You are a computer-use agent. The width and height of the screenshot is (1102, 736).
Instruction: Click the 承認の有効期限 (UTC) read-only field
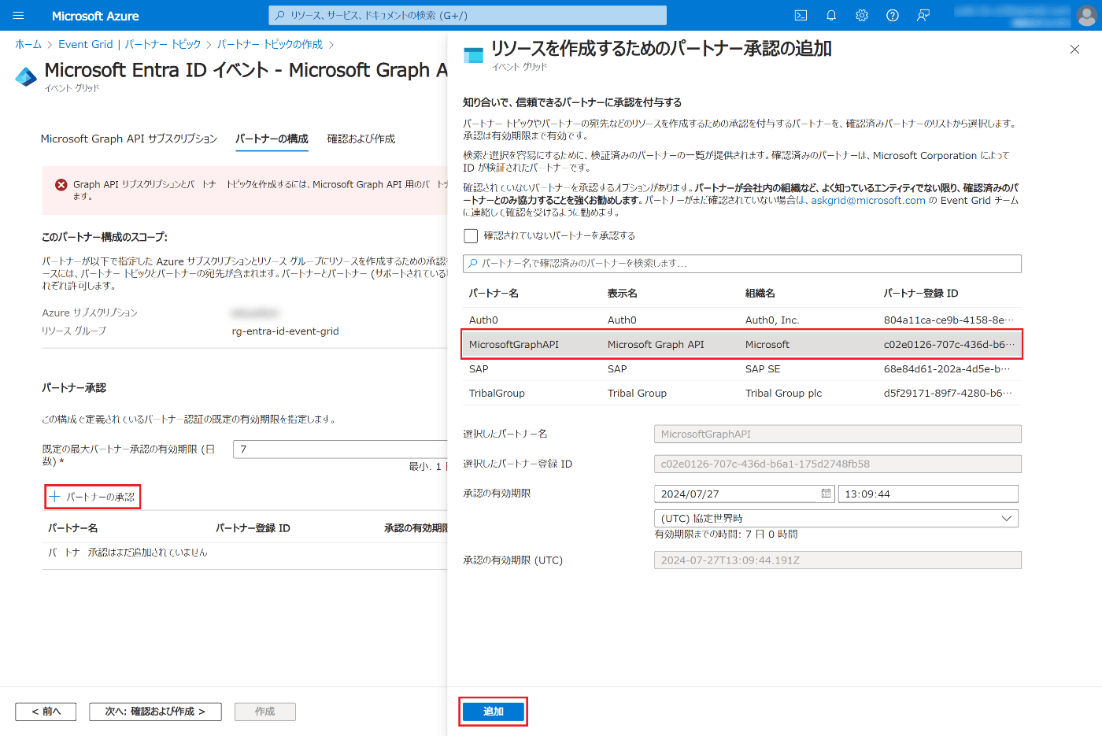(x=838, y=560)
